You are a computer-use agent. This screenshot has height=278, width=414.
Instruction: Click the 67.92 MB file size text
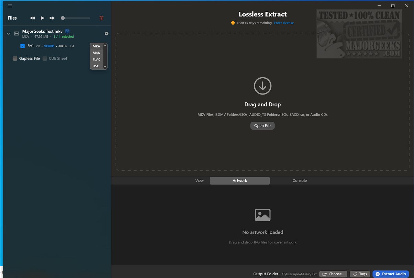pos(41,37)
